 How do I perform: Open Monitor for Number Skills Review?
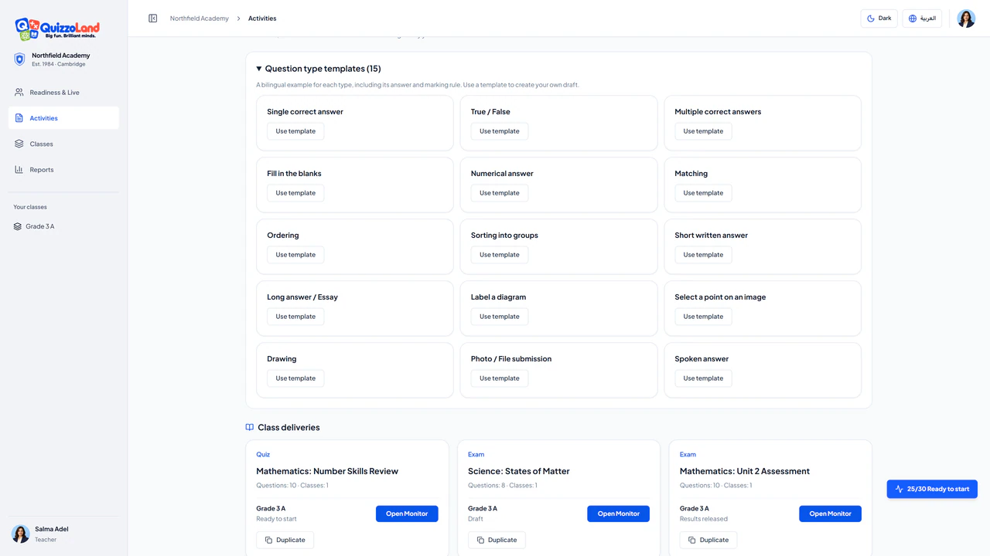coord(407,514)
